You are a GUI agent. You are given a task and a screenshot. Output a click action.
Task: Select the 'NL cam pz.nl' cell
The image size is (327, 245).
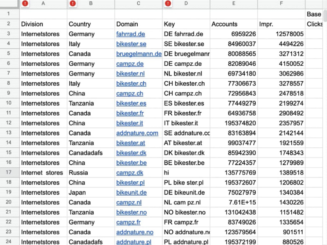(186, 202)
